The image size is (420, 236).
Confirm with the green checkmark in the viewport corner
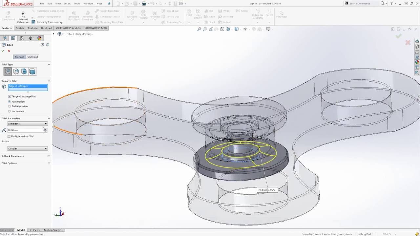click(x=398, y=36)
